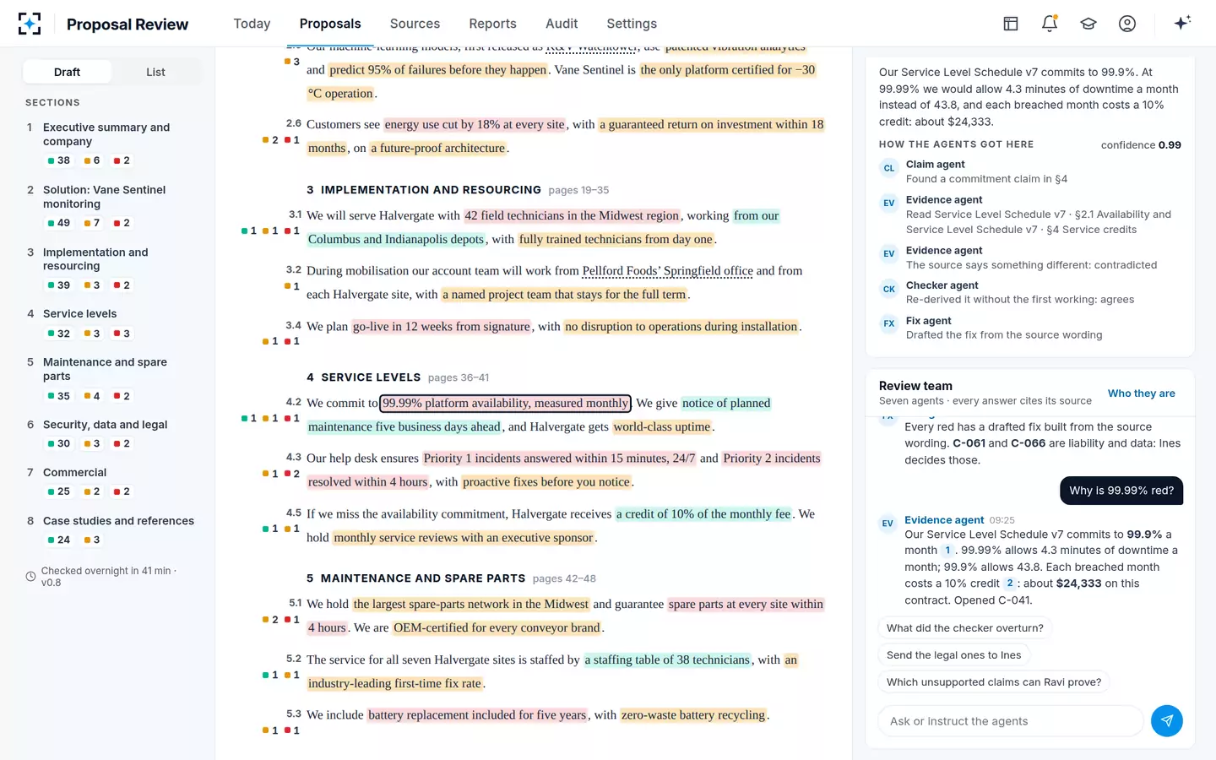The width and height of the screenshot is (1216, 760).
Task: Open the Settings tab
Action: (632, 24)
